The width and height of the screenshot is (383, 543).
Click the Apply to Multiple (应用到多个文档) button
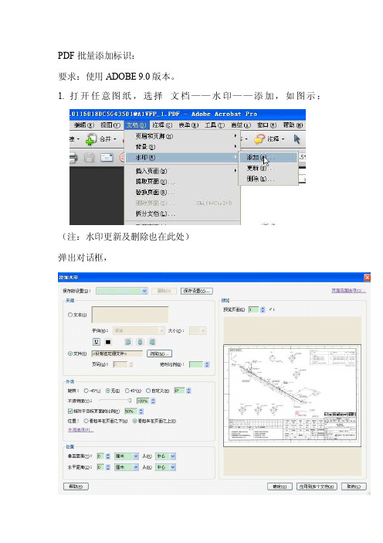click(x=317, y=487)
